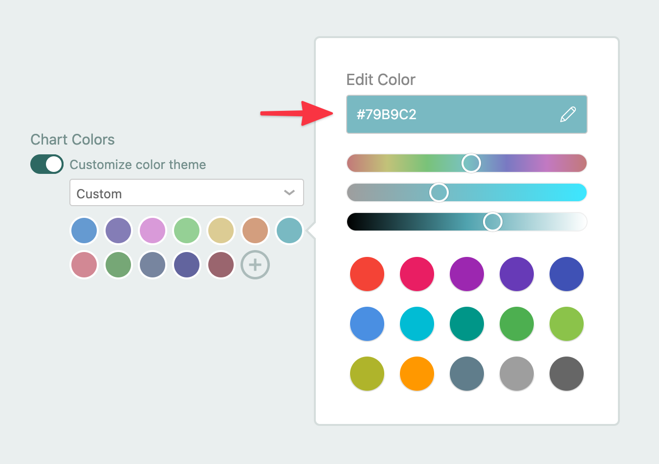Select the light green chart color swatch
Viewport: 659px width, 464px height.
coord(187,231)
